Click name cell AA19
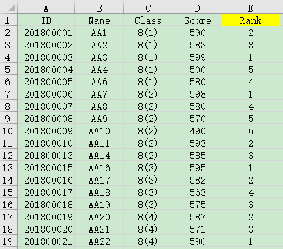The height and width of the screenshot is (249, 283). (100, 205)
